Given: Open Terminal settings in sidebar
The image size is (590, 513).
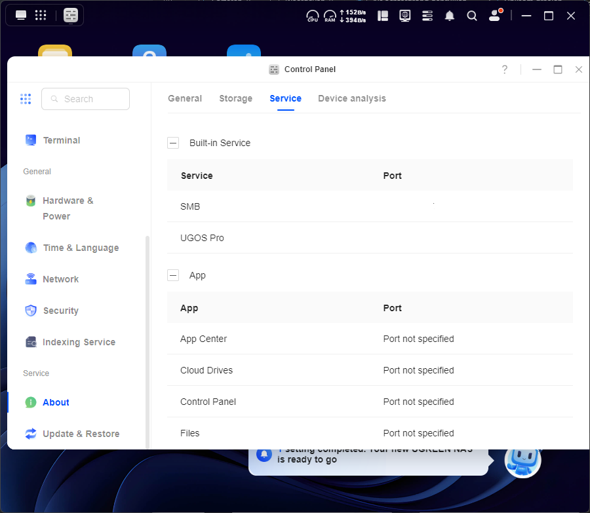Looking at the screenshot, I should 61,140.
